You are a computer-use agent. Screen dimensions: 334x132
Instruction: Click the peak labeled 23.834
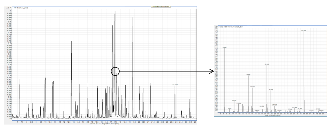175,102
